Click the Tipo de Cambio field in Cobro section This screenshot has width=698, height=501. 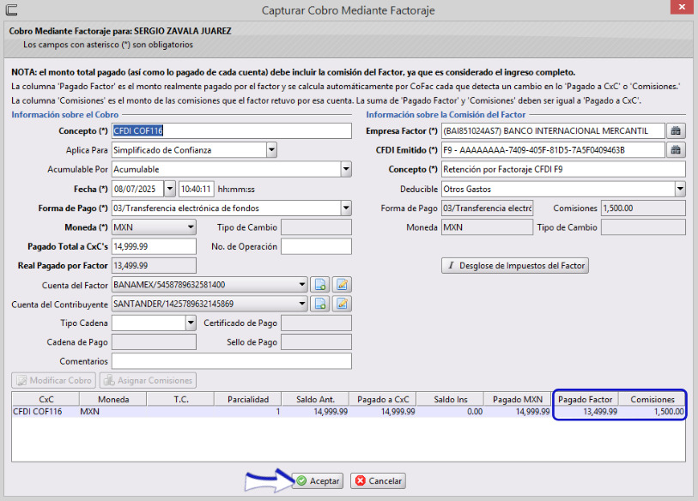[316, 227]
